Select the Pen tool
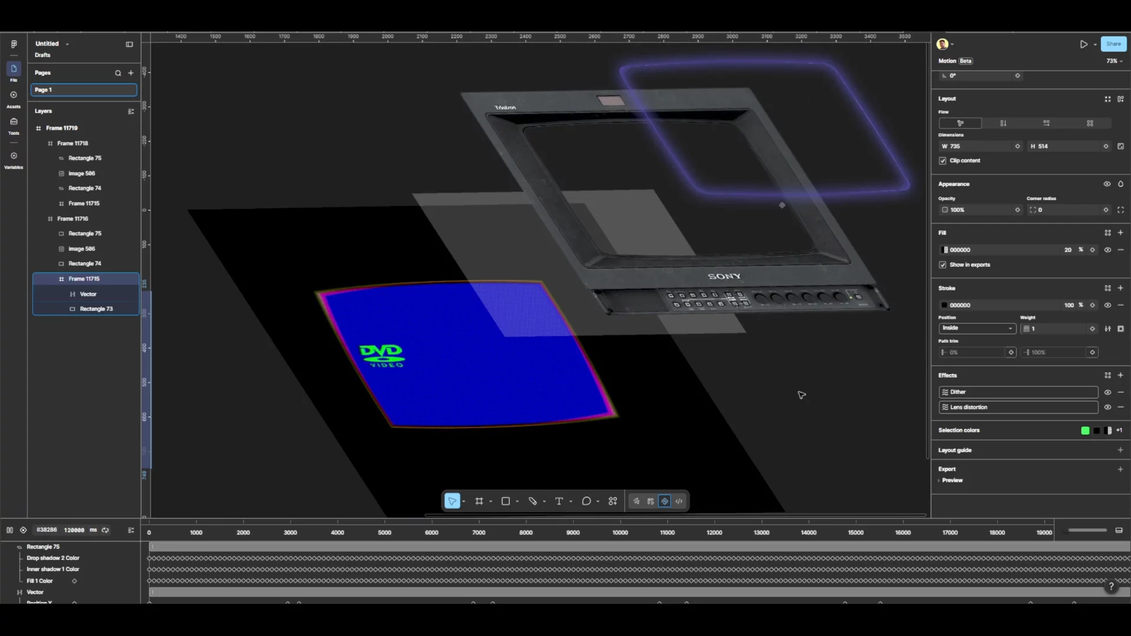This screenshot has width=1131, height=636. [533, 501]
